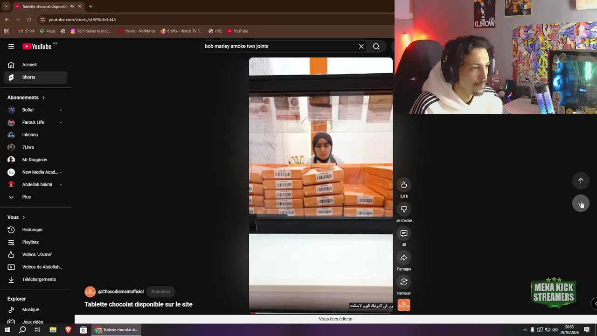Dislike the Short with thumbs down
Image resolution: width=597 pixels, height=336 pixels.
click(x=404, y=209)
